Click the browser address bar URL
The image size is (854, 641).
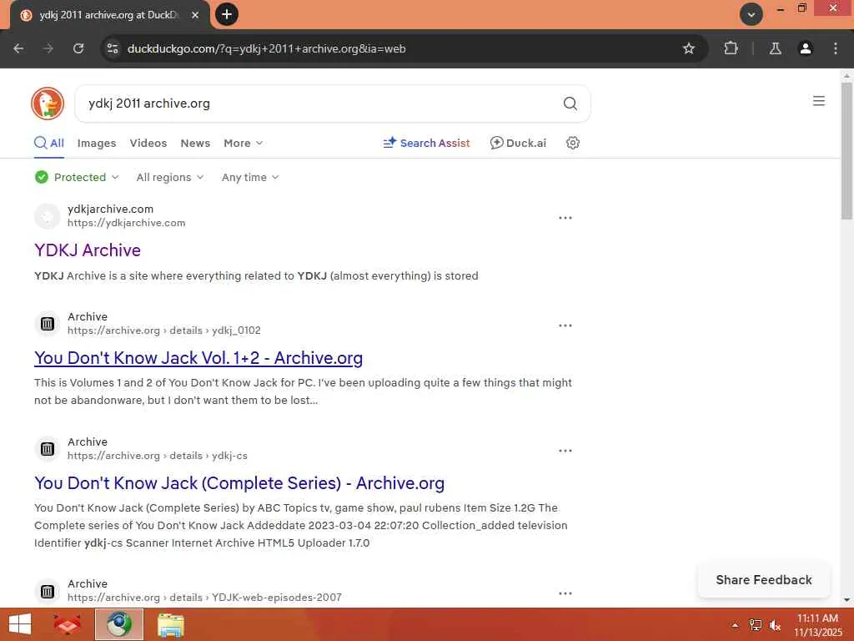click(266, 48)
